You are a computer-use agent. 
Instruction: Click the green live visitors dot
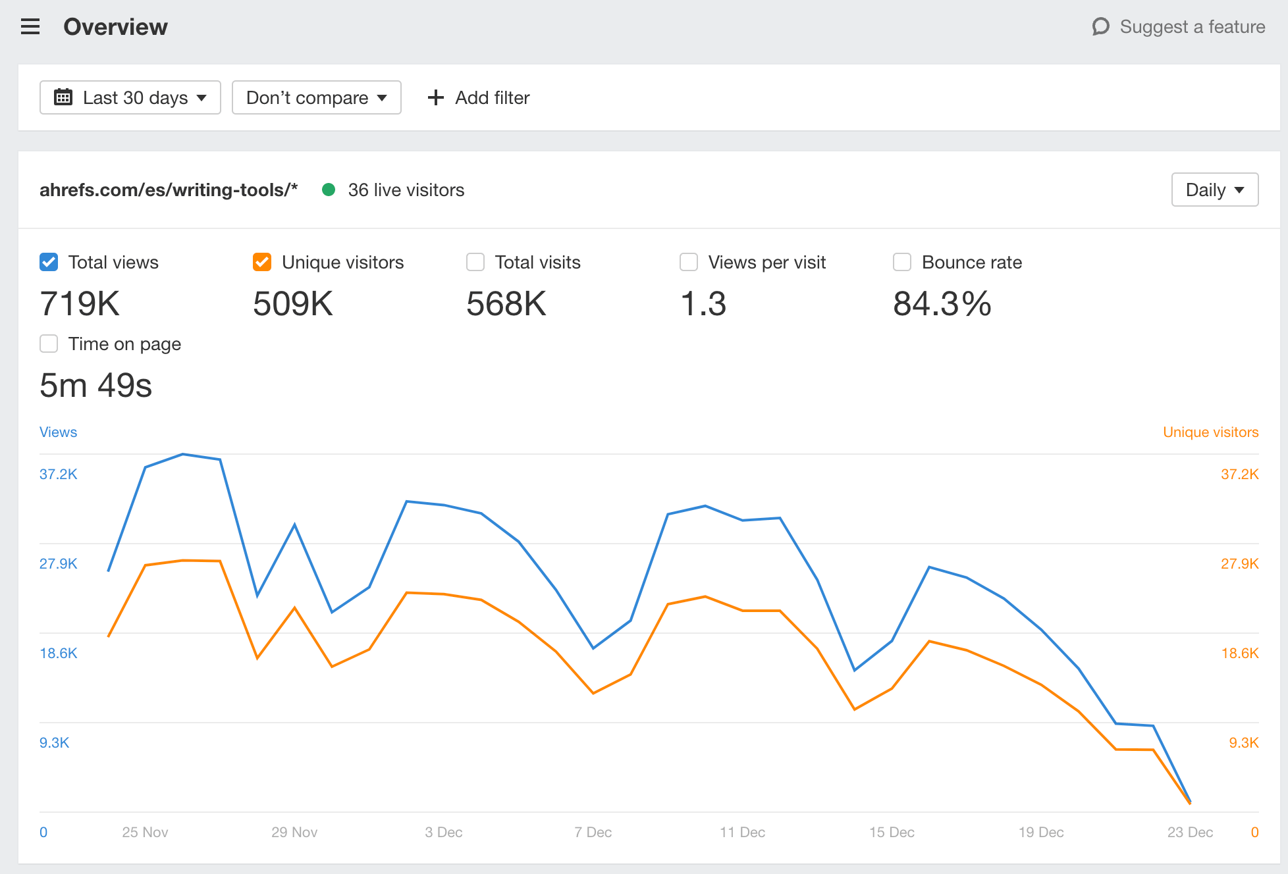(x=329, y=190)
